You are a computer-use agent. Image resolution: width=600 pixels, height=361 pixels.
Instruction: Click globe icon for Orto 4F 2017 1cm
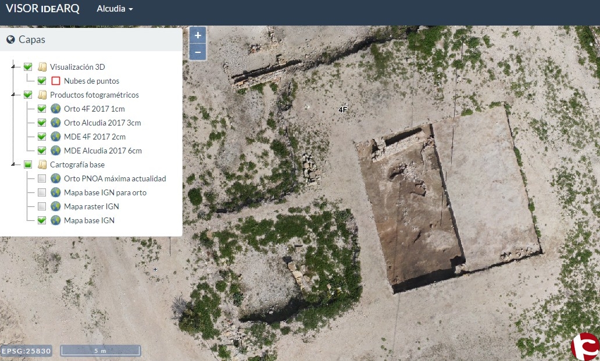tap(56, 109)
